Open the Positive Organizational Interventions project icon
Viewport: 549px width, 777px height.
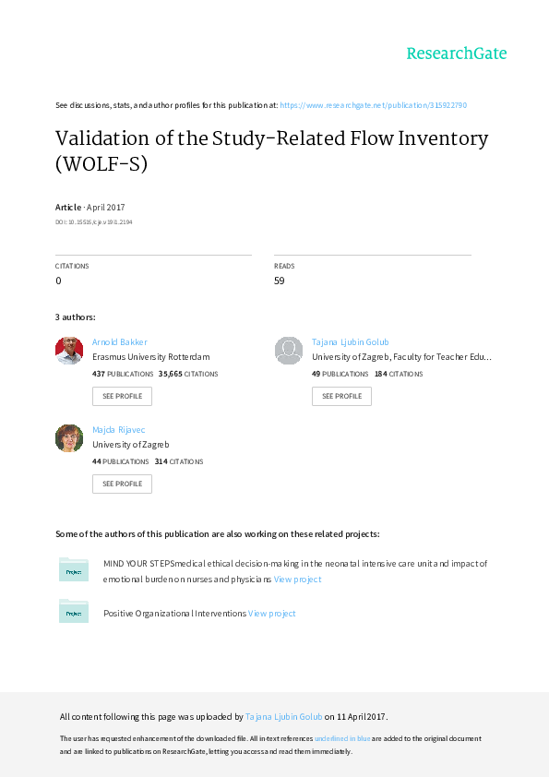pyautogui.click(x=74, y=611)
